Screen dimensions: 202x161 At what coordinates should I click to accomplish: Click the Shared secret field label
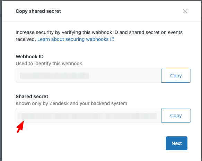tap(32, 96)
